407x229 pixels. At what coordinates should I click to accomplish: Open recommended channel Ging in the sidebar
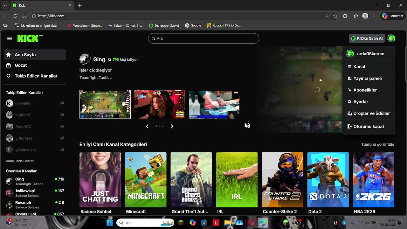tap(35, 181)
